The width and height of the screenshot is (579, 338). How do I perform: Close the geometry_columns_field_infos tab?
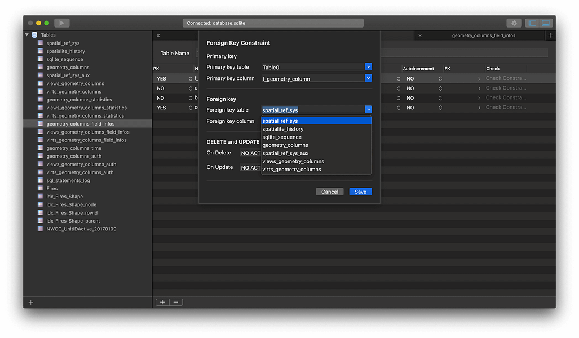tap(420, 36)
